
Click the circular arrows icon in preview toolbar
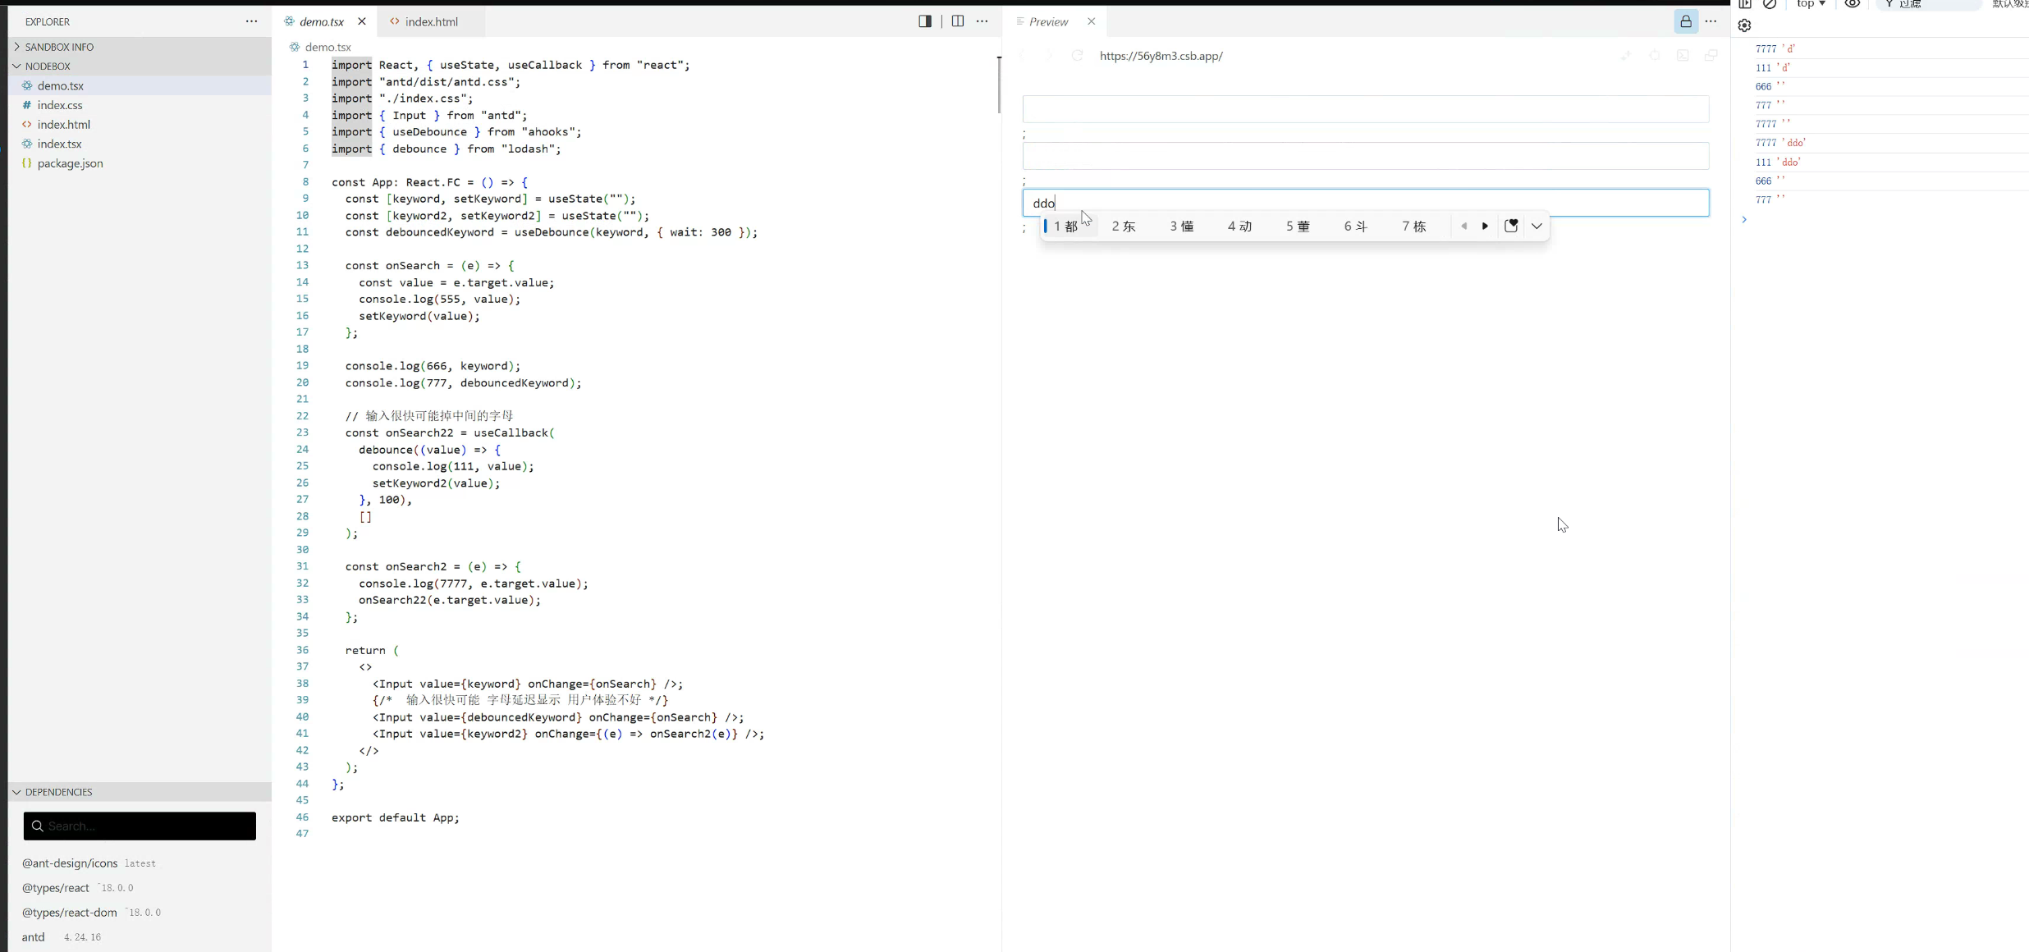pyautogui.click(x=1654, y=56)
